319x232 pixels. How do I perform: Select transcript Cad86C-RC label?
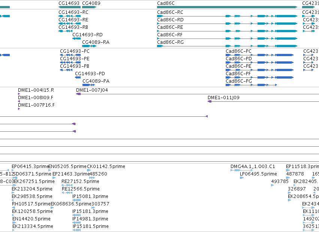point(170,12)
